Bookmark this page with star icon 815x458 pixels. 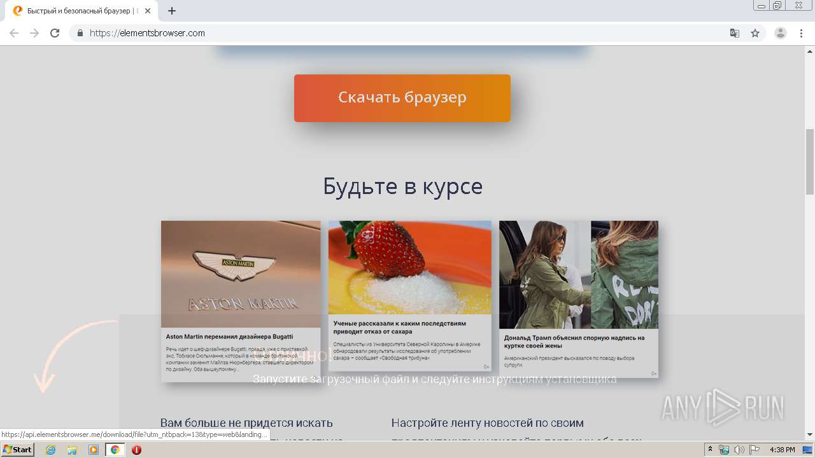(x=755, y=33)
